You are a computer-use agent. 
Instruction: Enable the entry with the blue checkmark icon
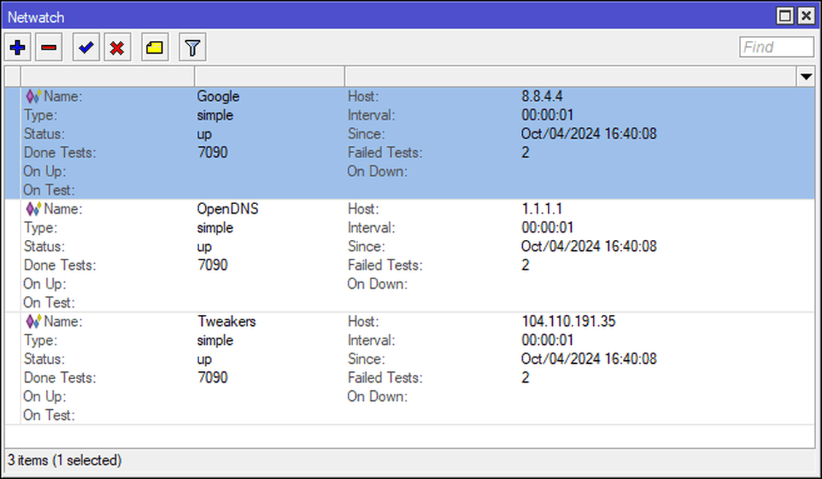coord(86,47)
